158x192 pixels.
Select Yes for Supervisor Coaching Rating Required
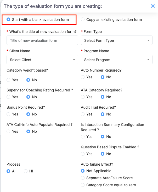click(9, 97)
